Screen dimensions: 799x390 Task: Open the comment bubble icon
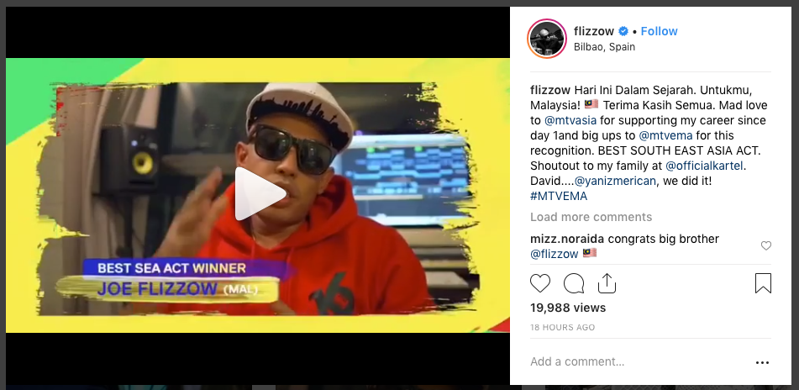pos(574,283)
